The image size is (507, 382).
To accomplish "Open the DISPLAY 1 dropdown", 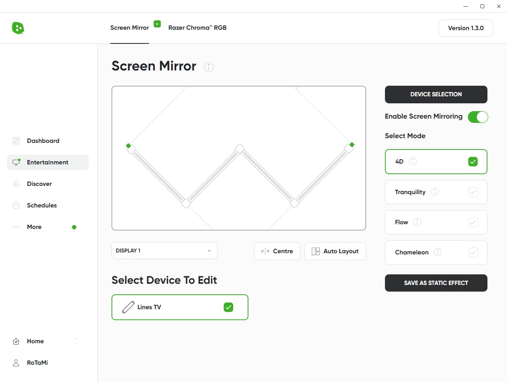I will 164,250.
